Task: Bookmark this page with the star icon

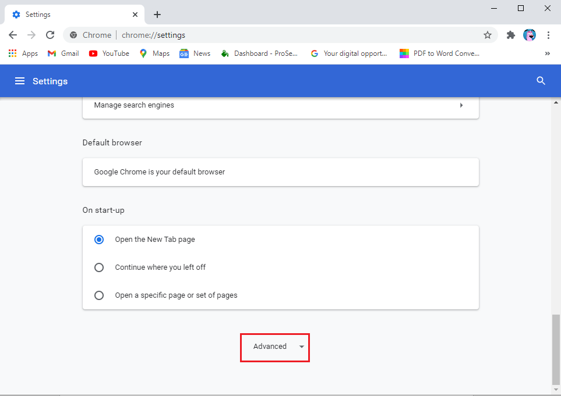Action: (x=488, y=35)
